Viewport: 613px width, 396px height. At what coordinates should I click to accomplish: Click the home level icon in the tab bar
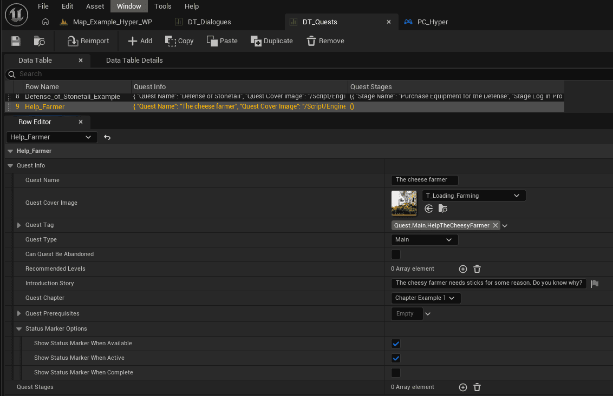(x=45, y=22)
